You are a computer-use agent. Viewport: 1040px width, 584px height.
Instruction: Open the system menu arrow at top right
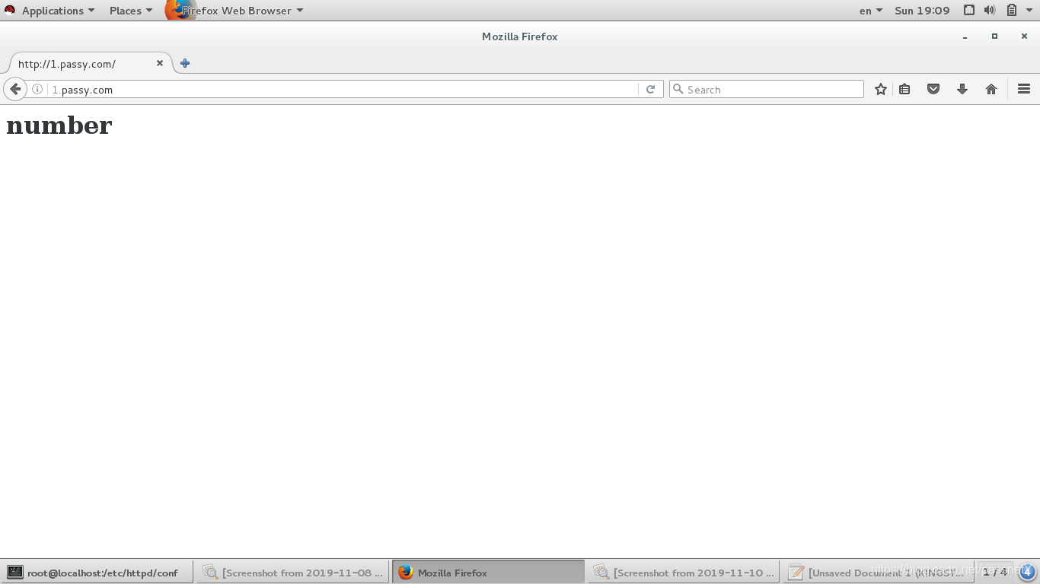1029,11
